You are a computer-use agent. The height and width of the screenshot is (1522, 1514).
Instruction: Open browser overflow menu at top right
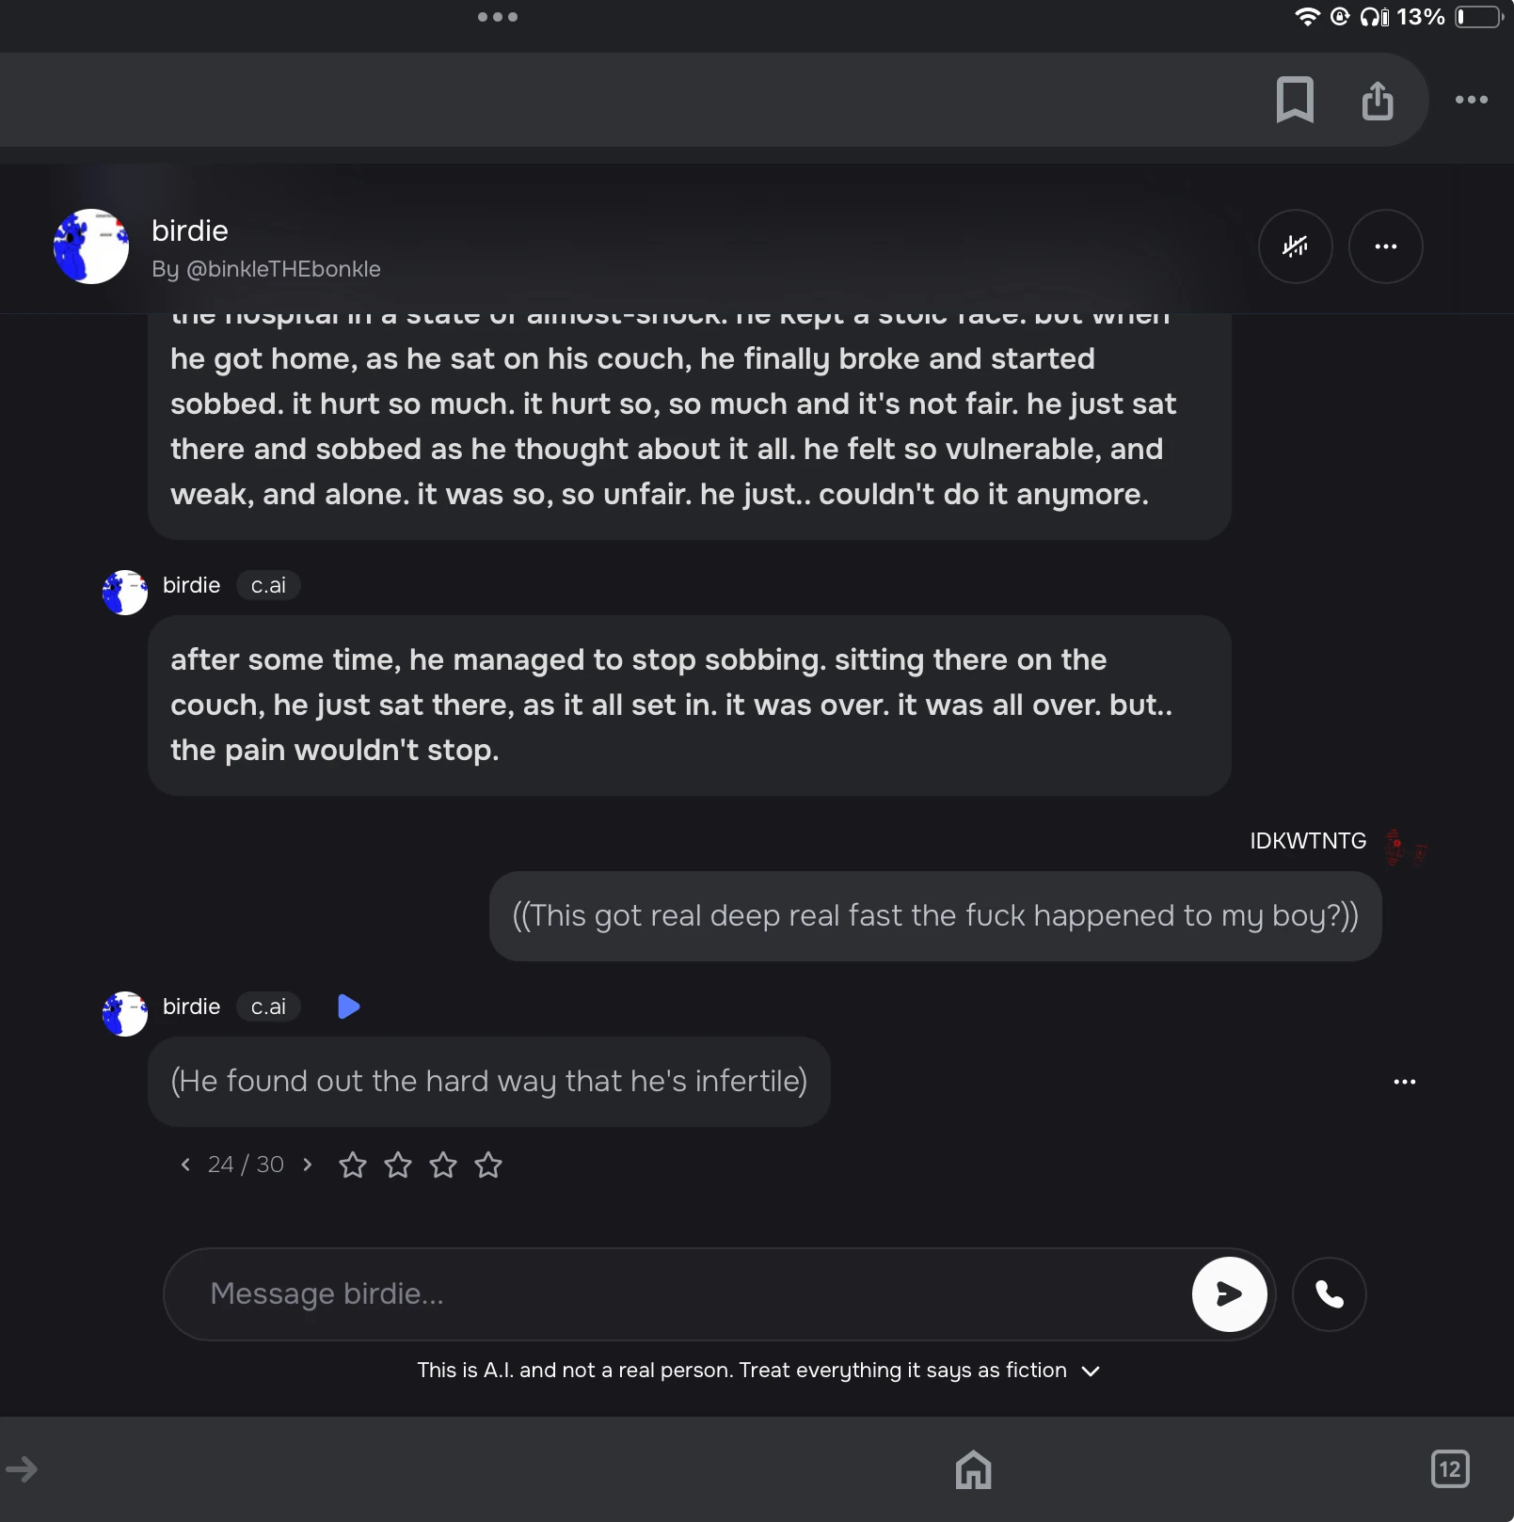click(1472, 100)
